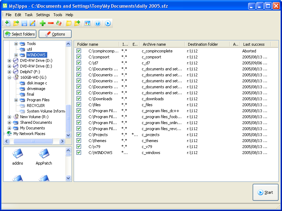
Task: Click the Save As pencil-disk icon
Action: (32, 23)
